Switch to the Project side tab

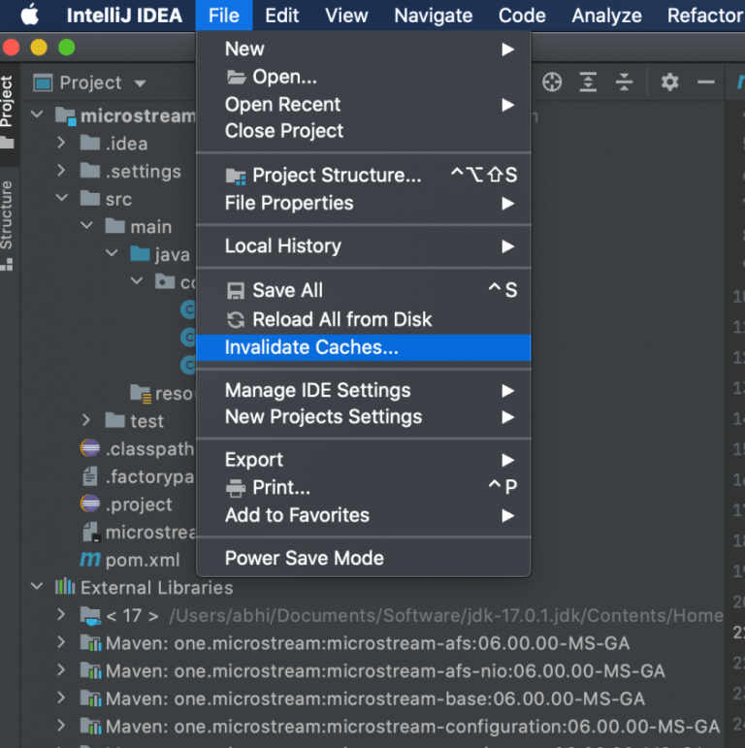click(x=7, y=113)
